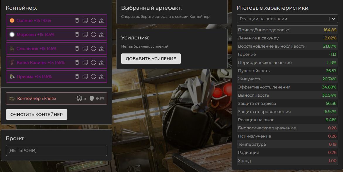Click the container slots layers icon
The image size is (343, 172).
tap(79, 98)
